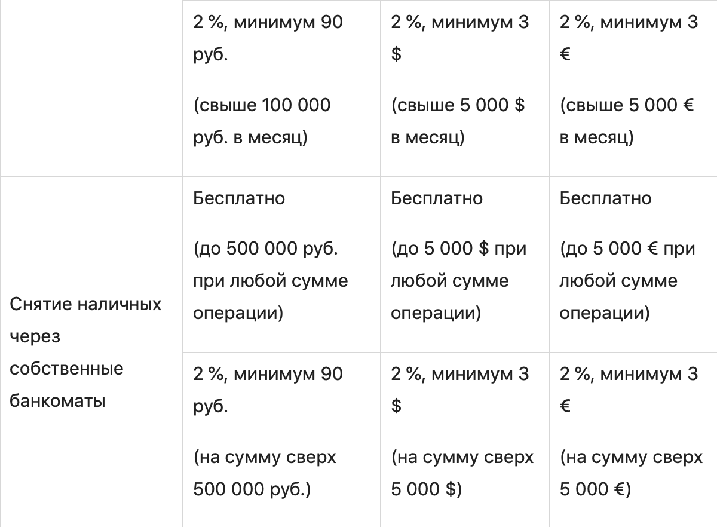Click "2 %, минимум 90 руб." above "на сумму сверх"

coord(268,390)
